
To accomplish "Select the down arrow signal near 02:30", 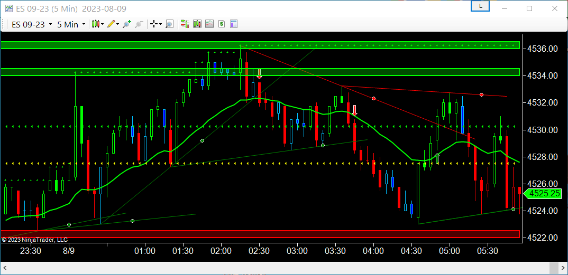I will (x=259, y=74).
